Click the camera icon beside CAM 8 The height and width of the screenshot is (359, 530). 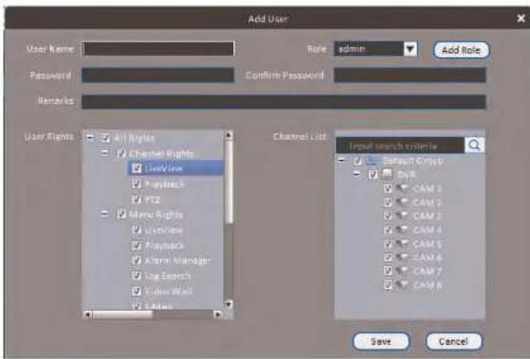point(402,285)
